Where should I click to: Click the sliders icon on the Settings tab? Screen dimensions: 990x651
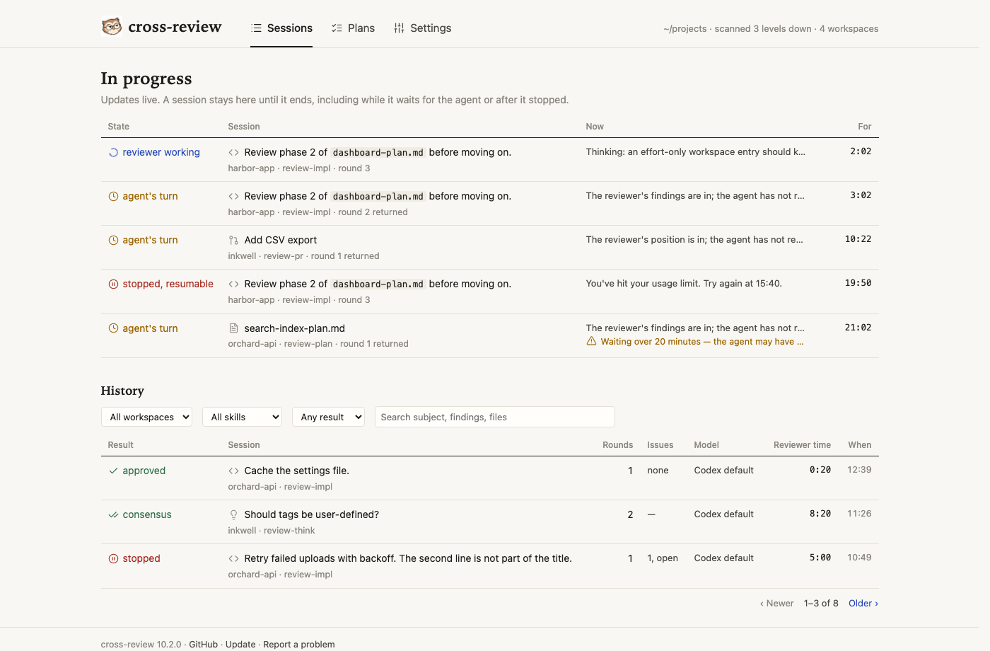pos(400,28)
